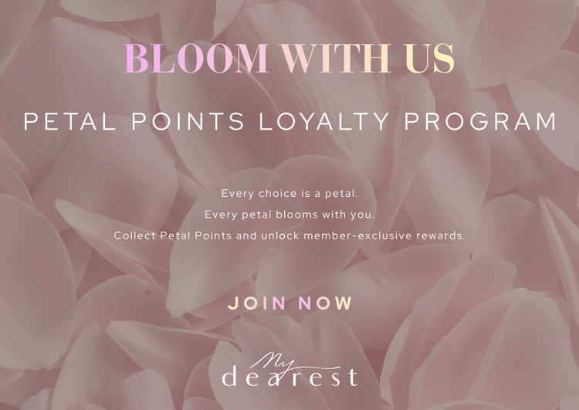
Task: Click the word LOYALTY in the subtitle
Action: 340,121
